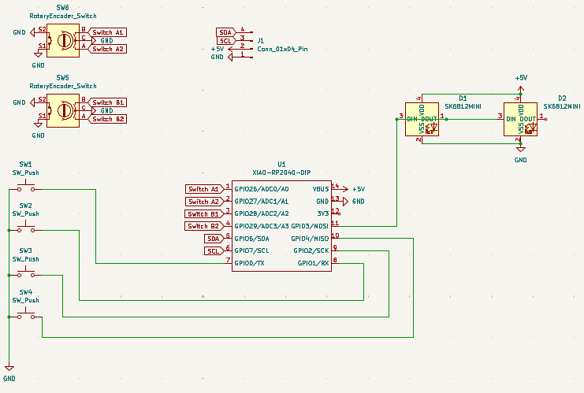The width and height of the screenshot is (584, 393).
Task: Click the +5V power arrow on J1 pin 2
Action: pyautogui.click(x=232, y=49)
